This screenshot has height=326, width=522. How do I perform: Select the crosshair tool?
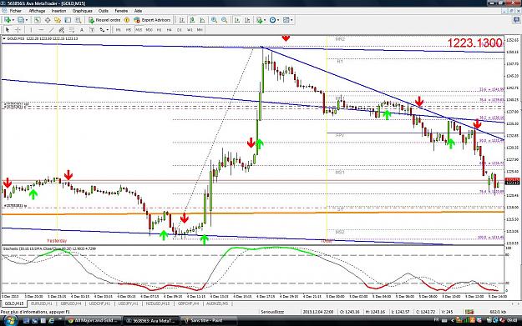click(x=18, y=30)
